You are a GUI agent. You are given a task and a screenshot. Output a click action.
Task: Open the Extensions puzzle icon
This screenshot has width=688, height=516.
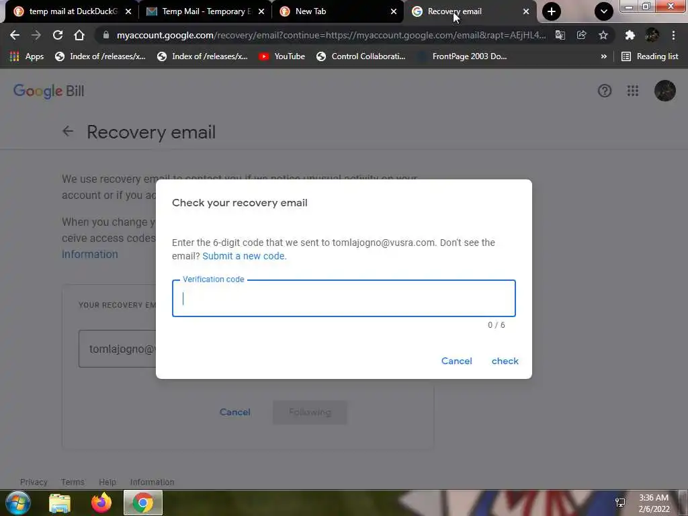pos(630,35)
